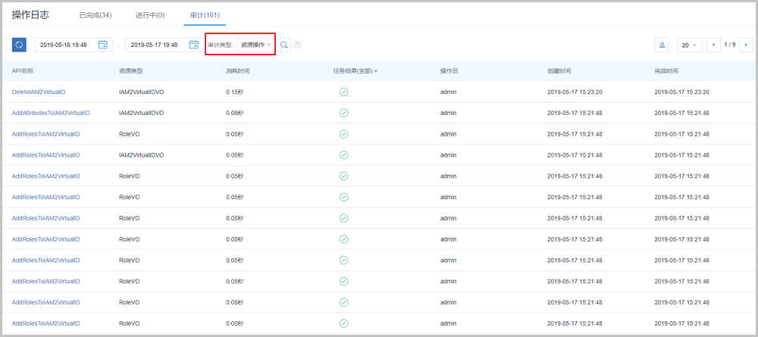Click the start time field 2019-05-16 19:48

tap(66, 45)
